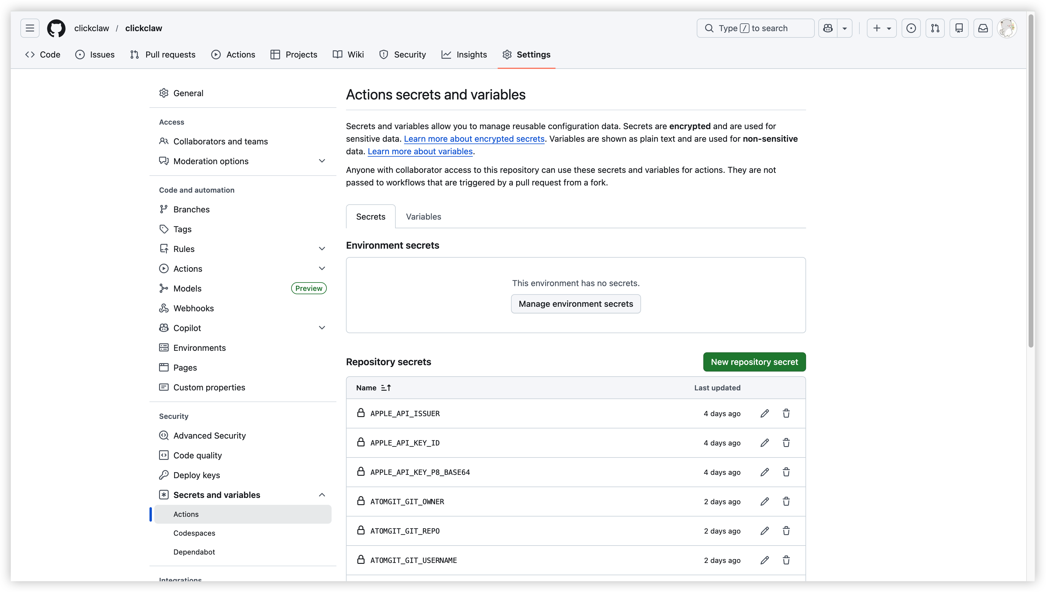
Task: Open Tags settings
Action: click(x=243, y=229)
